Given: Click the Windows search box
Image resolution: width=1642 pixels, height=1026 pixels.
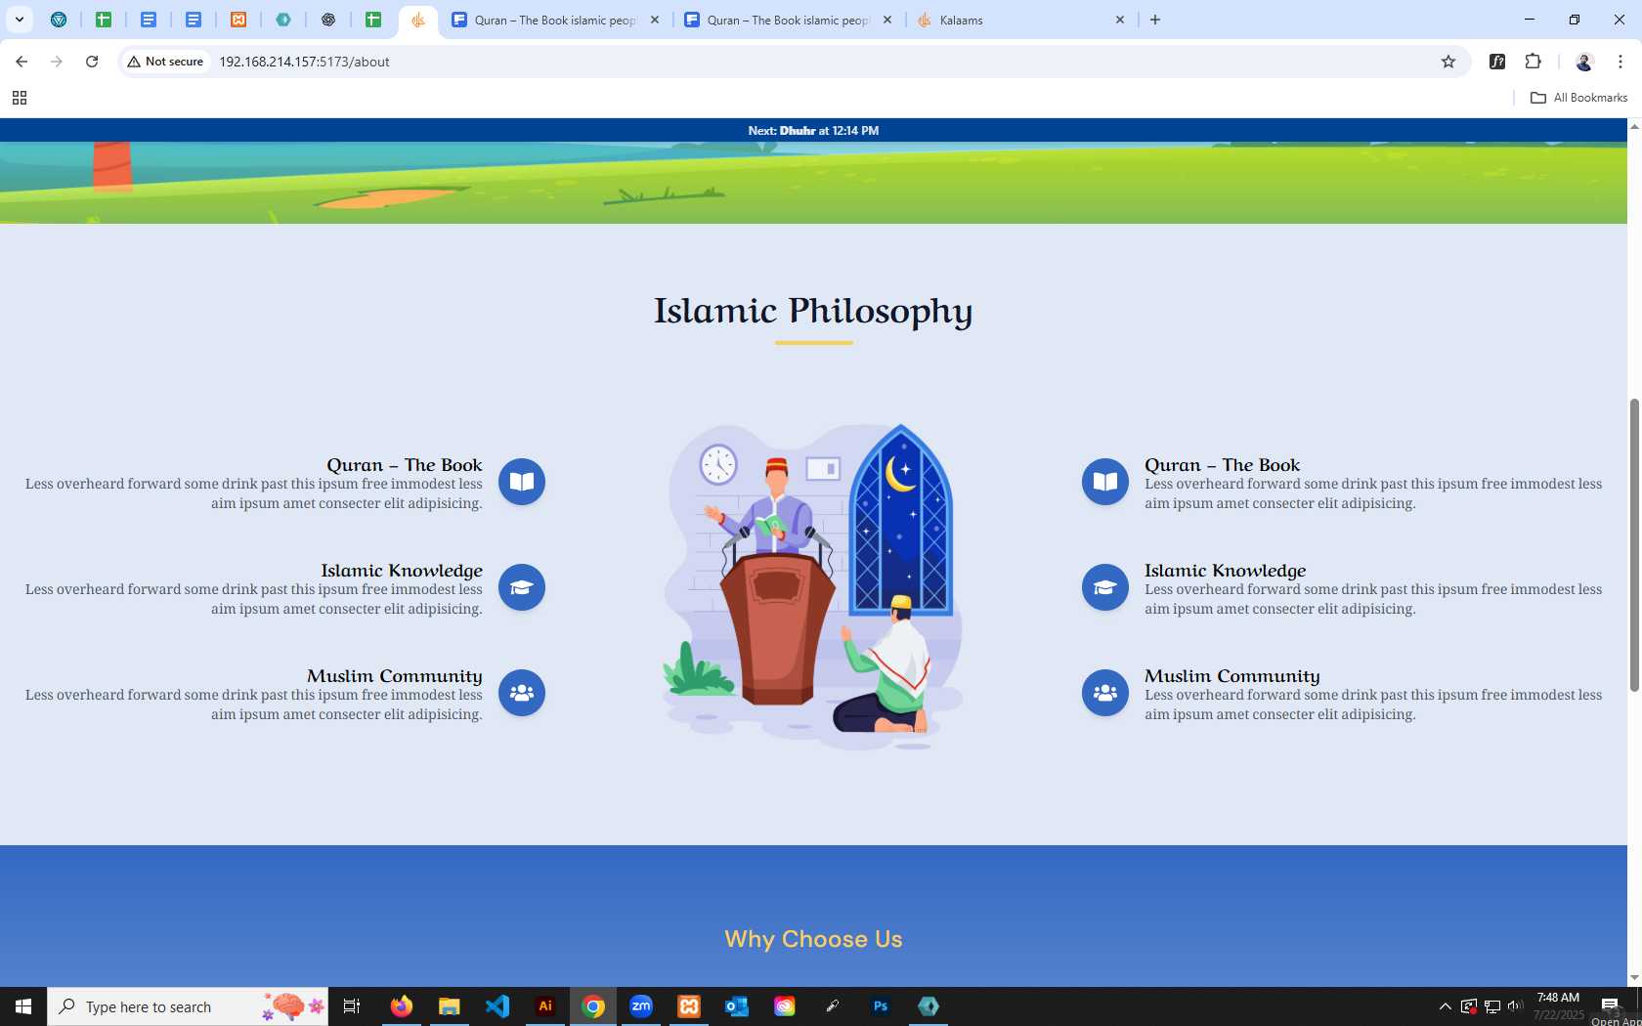Looking at the screenshot, I should pos(188,1006).
